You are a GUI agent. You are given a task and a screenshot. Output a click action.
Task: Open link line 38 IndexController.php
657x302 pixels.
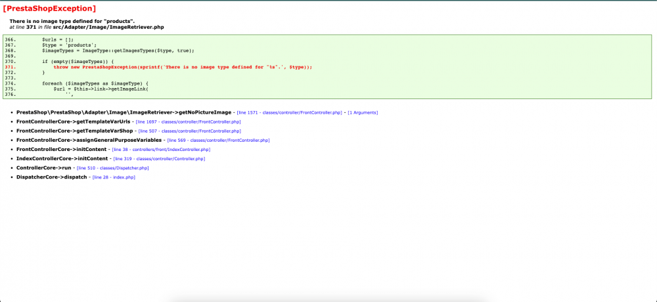[x=162, y=150]
